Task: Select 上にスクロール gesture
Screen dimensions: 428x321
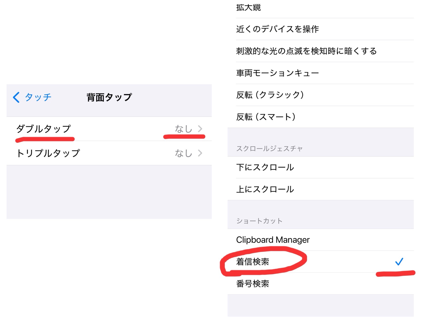Action: 265,189
